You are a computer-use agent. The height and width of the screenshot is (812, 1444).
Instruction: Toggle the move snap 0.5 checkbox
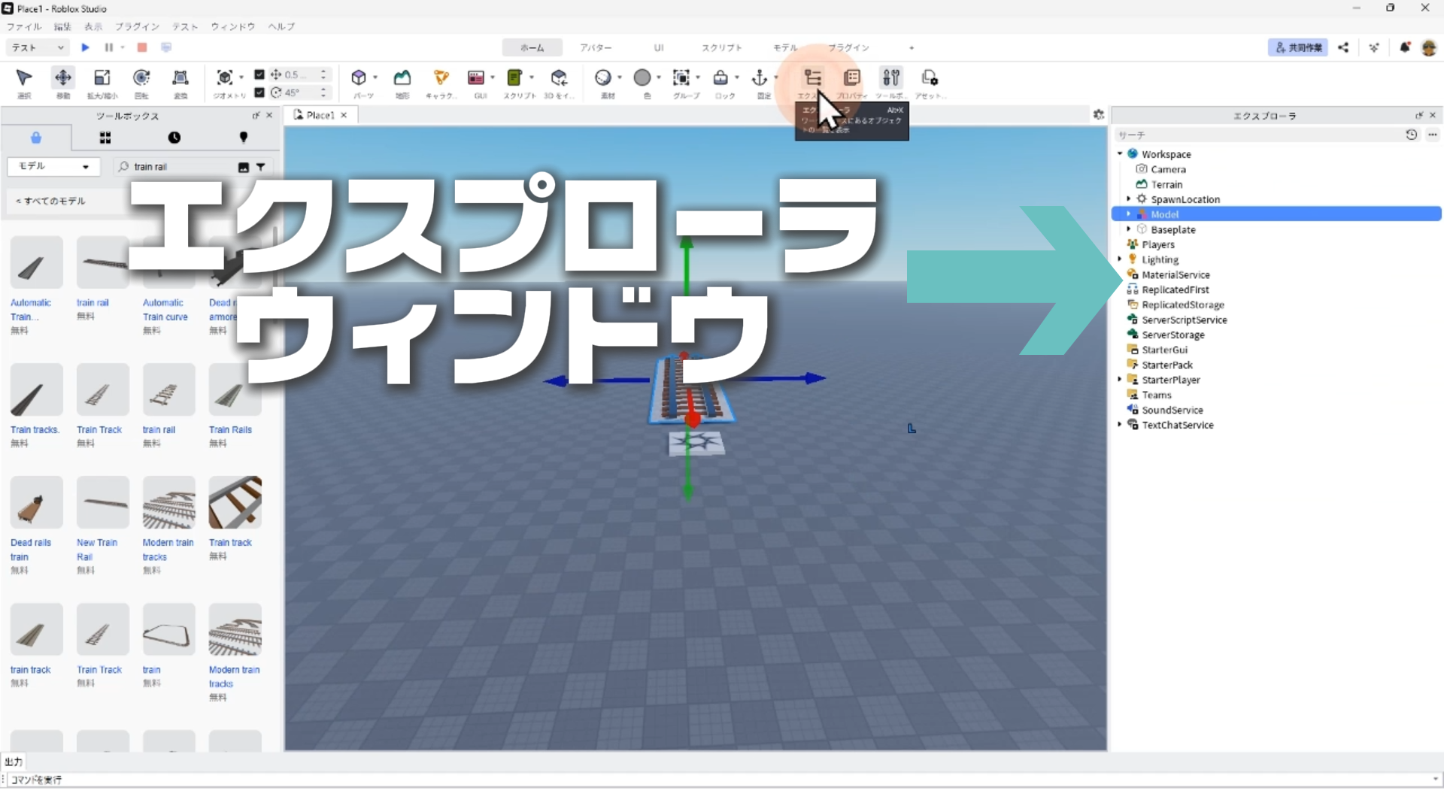point(259,74)
